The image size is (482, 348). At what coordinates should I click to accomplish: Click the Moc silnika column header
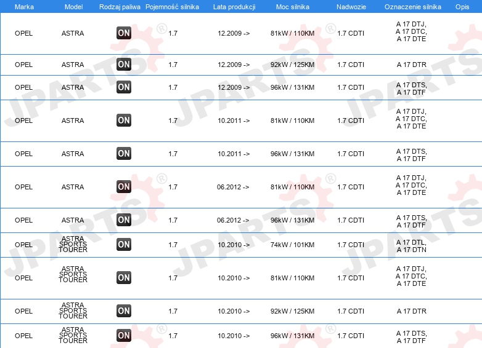tap(293, 7)
